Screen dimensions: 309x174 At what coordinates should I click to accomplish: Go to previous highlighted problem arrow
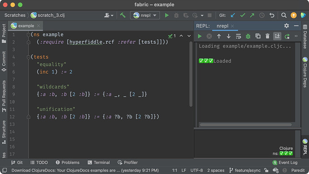click(181, 36)
